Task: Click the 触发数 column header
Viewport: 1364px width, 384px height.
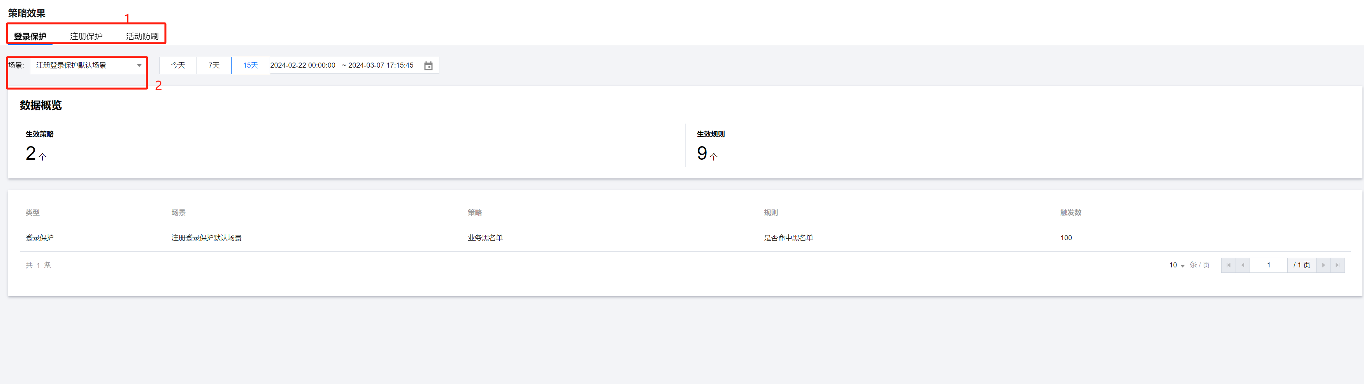Action: pyautogui.click(x=1070, y=213)
